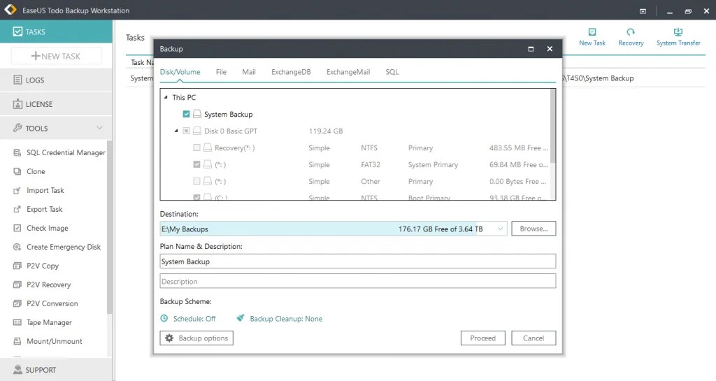Toggle the FAT32 (*:) partition checkbox

click(x=196, y=164)
